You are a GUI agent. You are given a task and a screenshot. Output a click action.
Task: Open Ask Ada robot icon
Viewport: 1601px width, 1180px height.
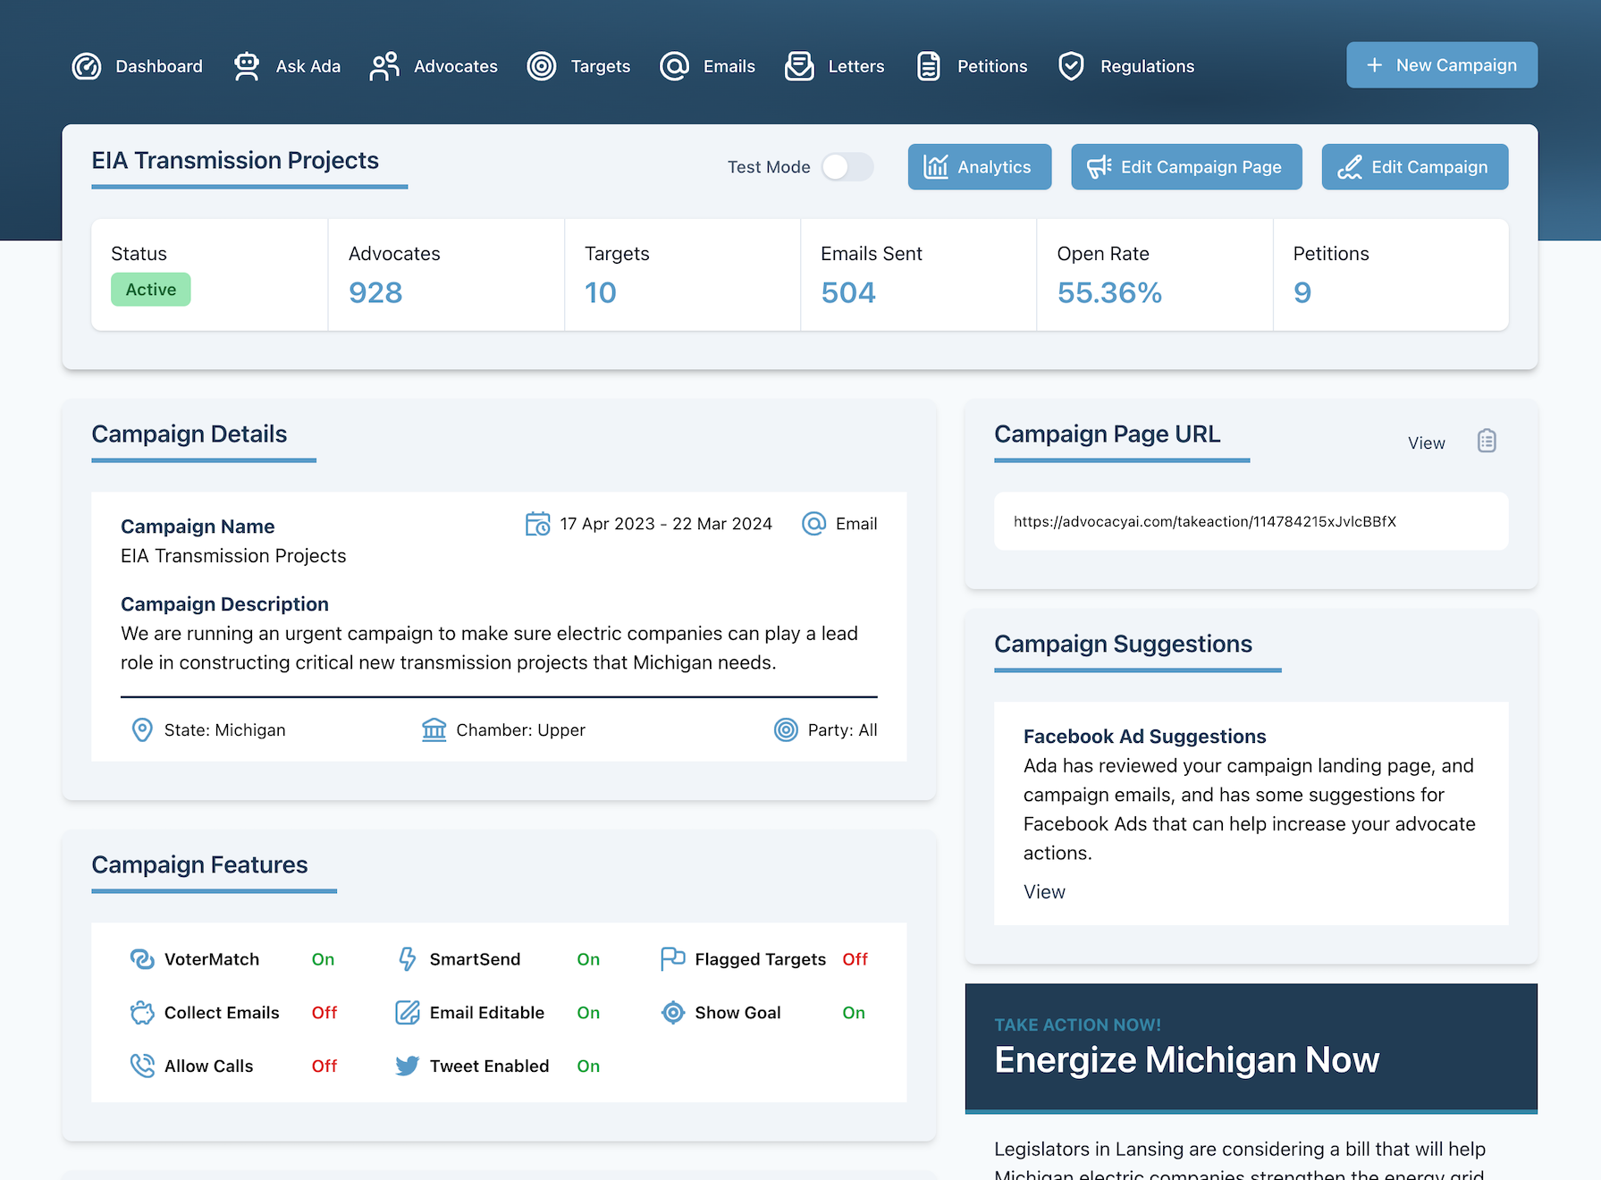click(246, 66)
